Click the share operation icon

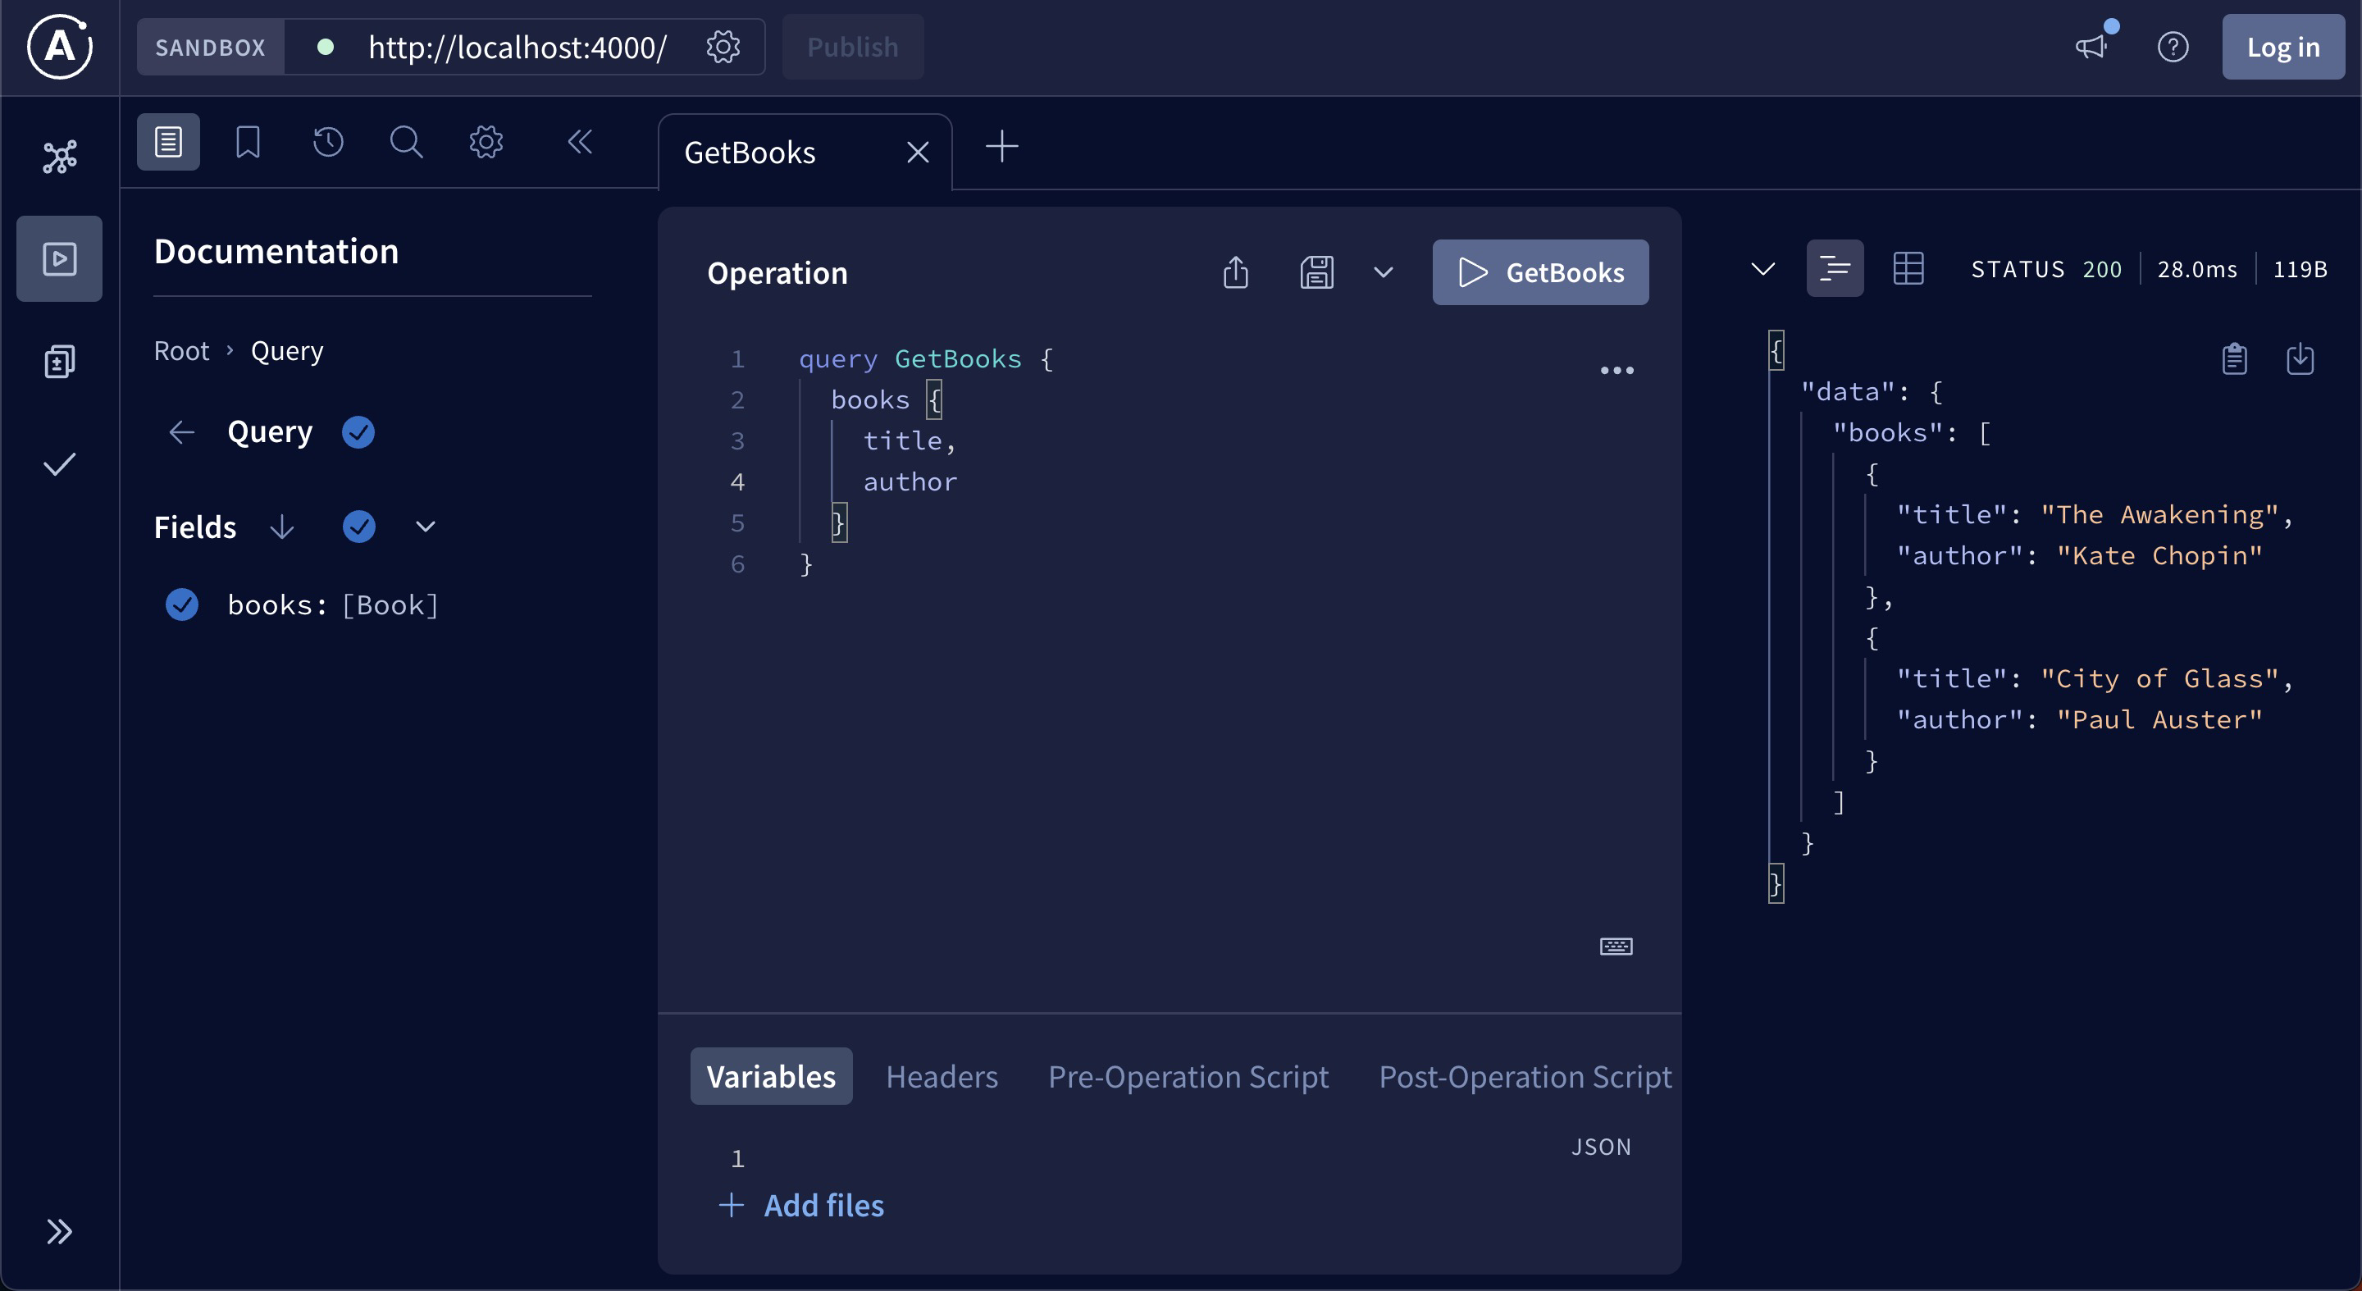(x=1235, y=272)
